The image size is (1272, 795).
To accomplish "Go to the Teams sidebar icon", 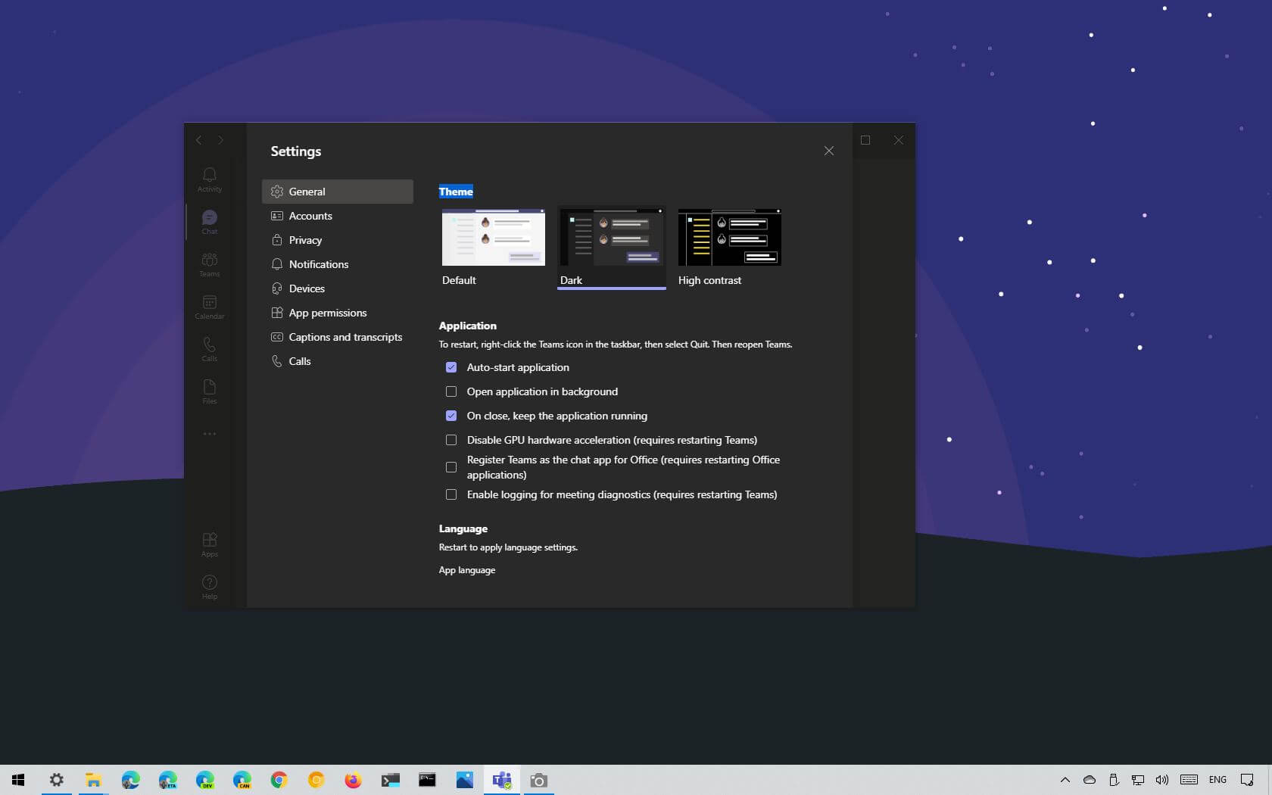I will point(210,263).
